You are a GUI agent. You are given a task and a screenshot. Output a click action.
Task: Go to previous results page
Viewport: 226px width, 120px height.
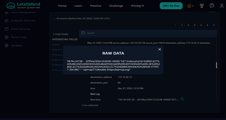click(176, 25)
